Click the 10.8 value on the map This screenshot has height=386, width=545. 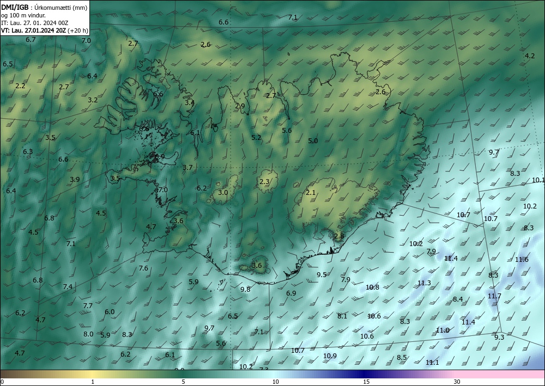[x=372, y=287]
